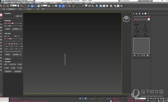168x102 pixels.
Task: Toggle the 光子 checkbox in 提交渲染 options
Action: 4,44
